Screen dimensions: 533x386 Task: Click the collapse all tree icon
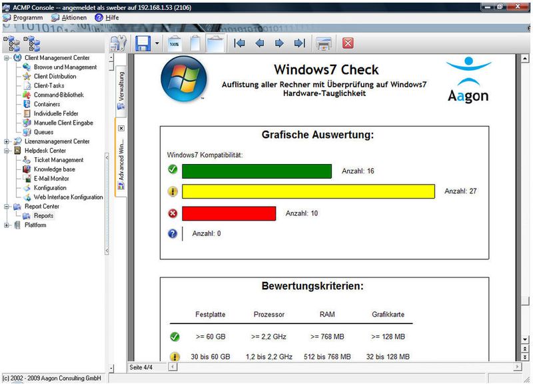coord(31,43)
